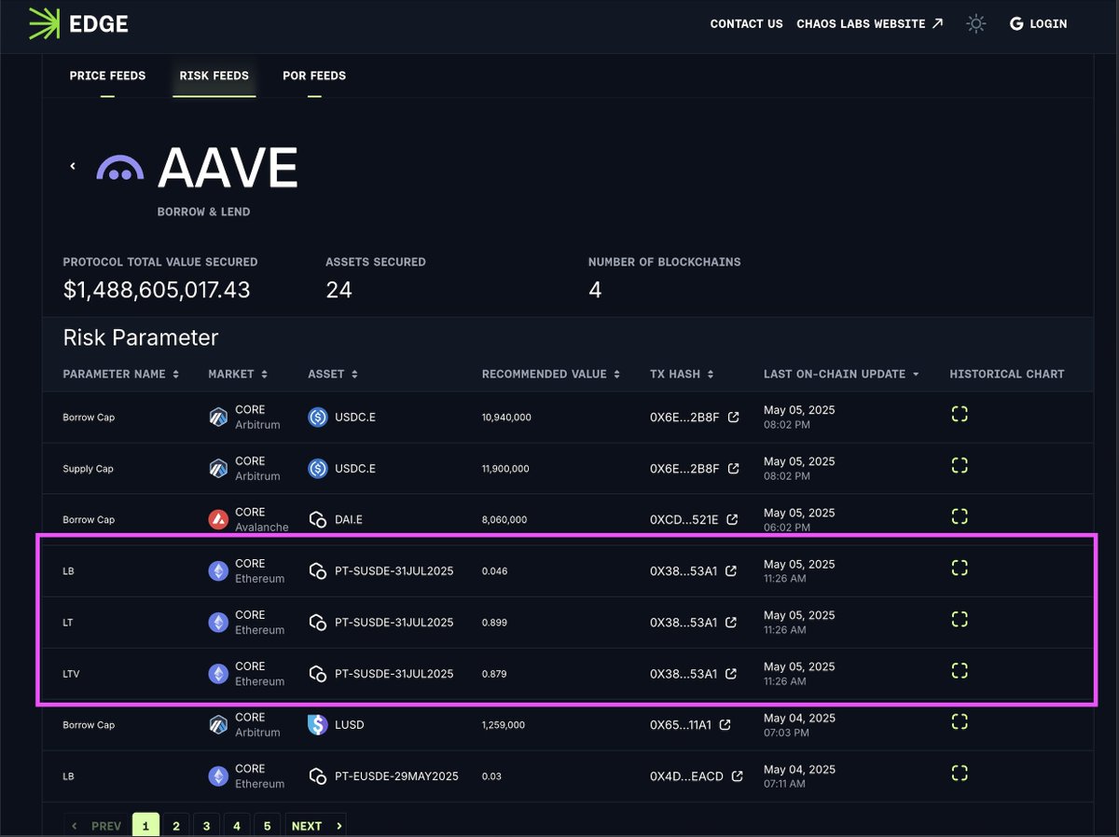Go to page 3
The height and width of the screenshot is (837, 1119).
click(x=206, y=826)
